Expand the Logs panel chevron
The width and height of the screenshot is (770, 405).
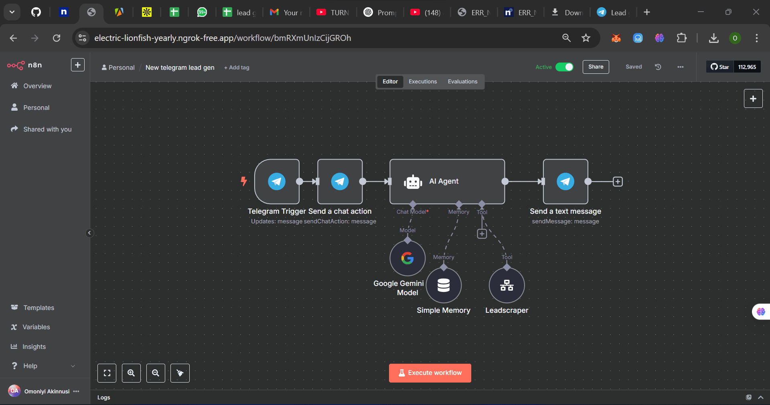point(761,397)
